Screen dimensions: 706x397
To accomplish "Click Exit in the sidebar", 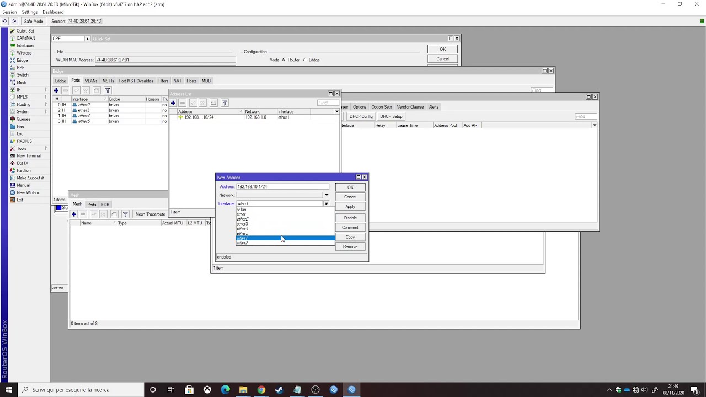I will click(x=20, y=200).
